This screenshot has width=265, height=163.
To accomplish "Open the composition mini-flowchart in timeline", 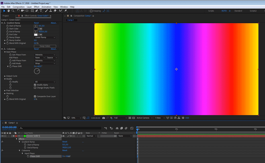I will tap(106, 128).
